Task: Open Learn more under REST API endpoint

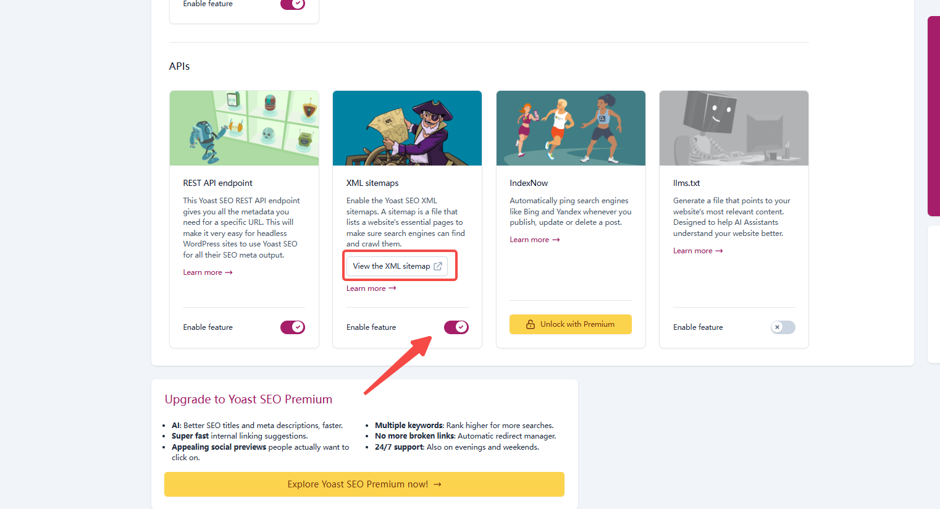Action: pos(203,272)
